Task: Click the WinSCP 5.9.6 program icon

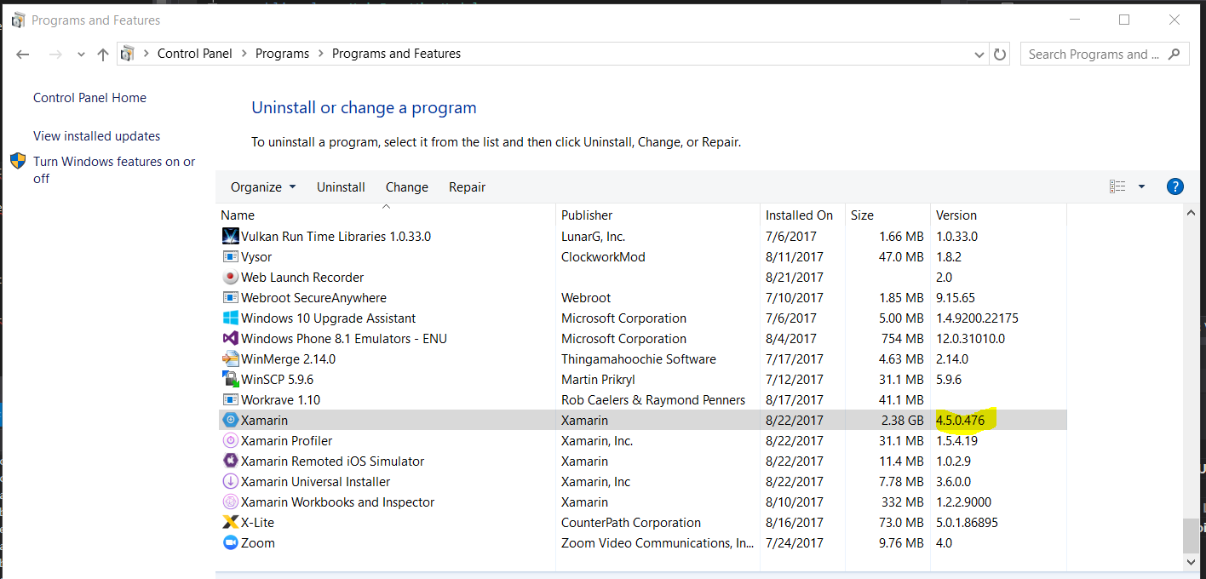Action: [230, 379]
